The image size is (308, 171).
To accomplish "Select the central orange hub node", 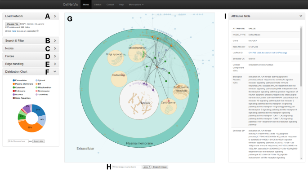I will tap(157, 67).
